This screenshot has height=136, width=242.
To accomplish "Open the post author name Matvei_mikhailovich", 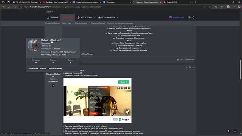I will coord(53,75).
